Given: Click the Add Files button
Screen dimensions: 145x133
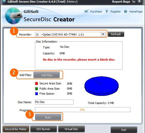Looking at the screenshot, I should click(x=47, y=75).
